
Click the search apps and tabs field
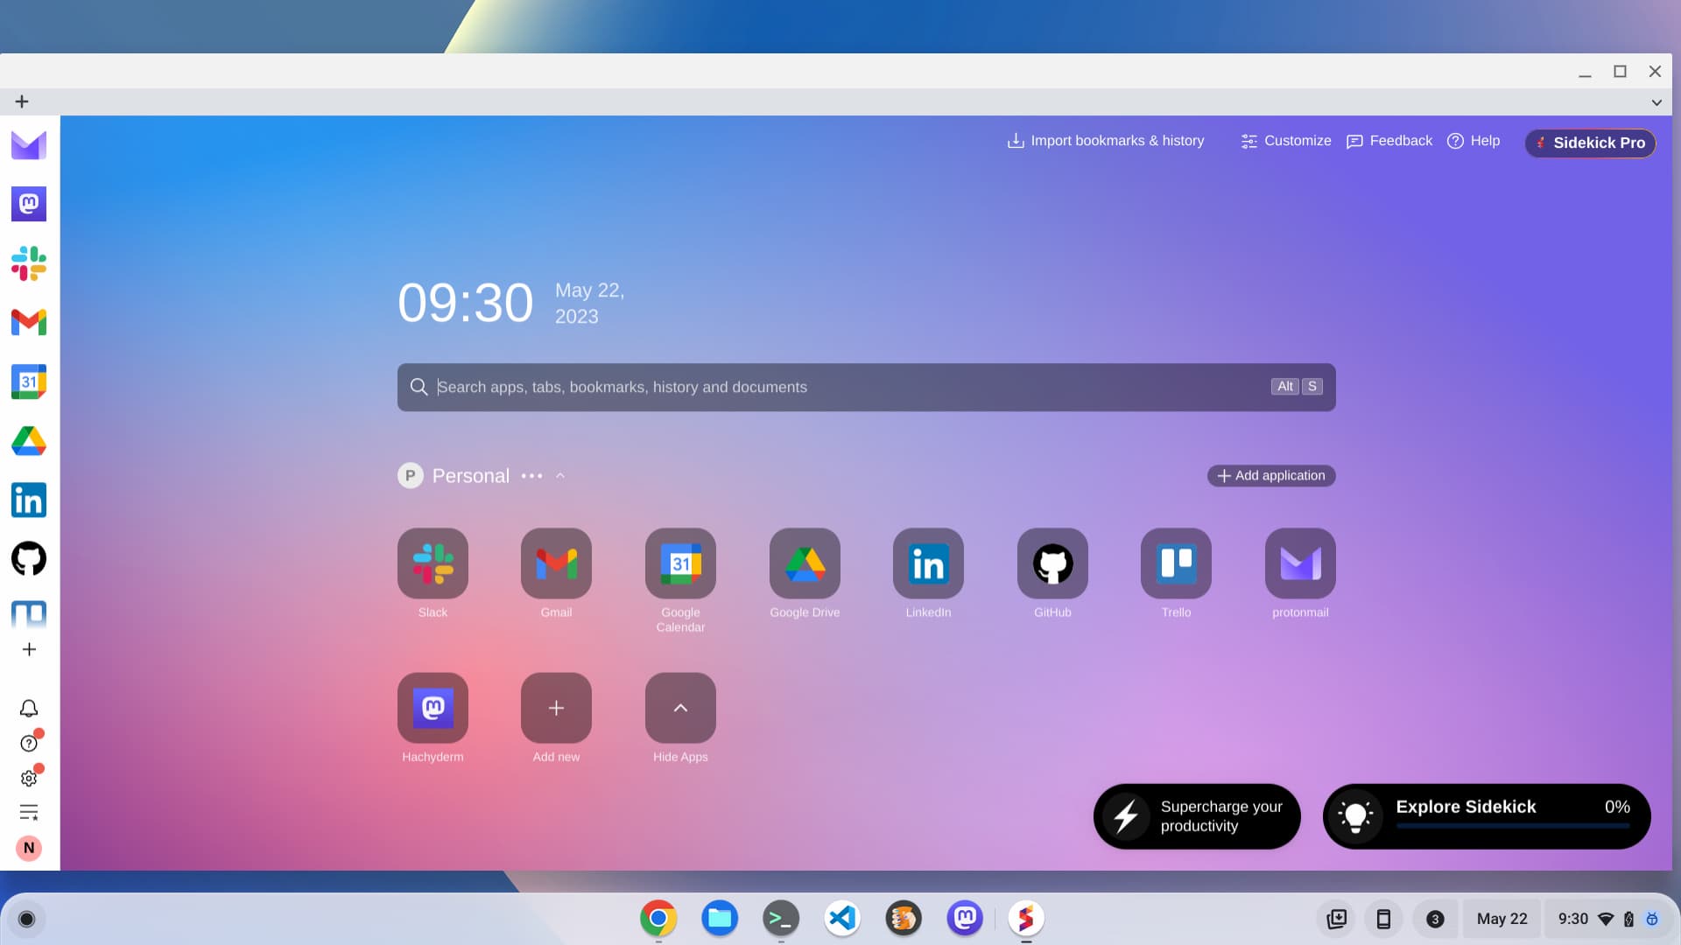pyautogui.click(x=865, y=387)
